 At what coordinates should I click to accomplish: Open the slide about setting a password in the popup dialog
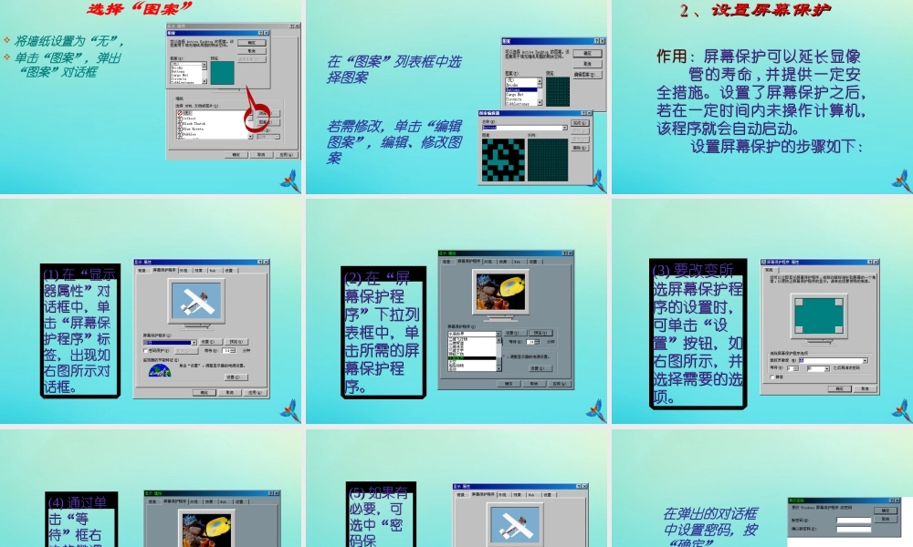coord(762,489)
